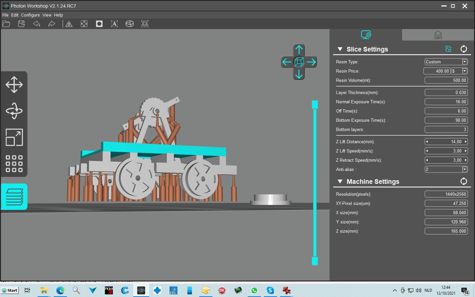The width and height of the screenshot is (475, 297).
Task: Click the Windows Start button
Action: pos(10,290)
